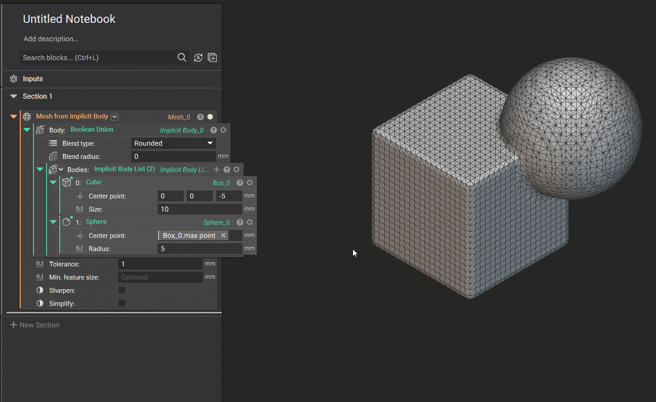
Task: Click the Bodies list icon
Action: click(x=53, y=169)
